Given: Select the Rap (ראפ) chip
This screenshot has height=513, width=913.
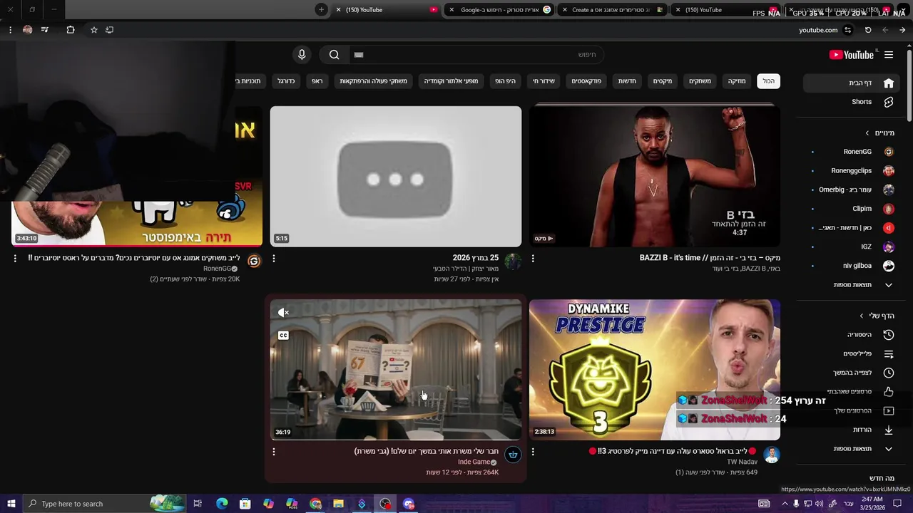Looking at the screenshot, I should coord(317,81).
